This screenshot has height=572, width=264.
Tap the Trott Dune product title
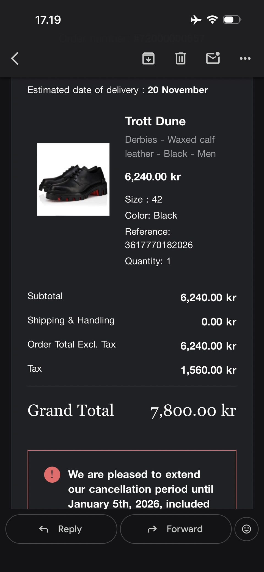pos(155,121)
